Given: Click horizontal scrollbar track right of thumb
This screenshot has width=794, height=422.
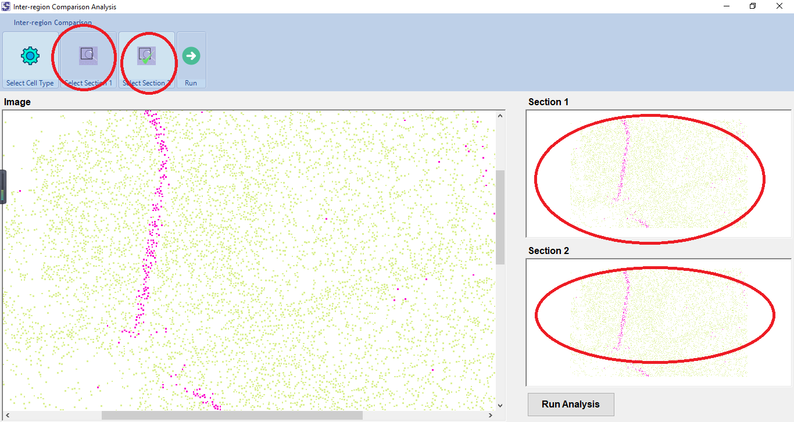Looking at the screenshot, I should point(424,415).
